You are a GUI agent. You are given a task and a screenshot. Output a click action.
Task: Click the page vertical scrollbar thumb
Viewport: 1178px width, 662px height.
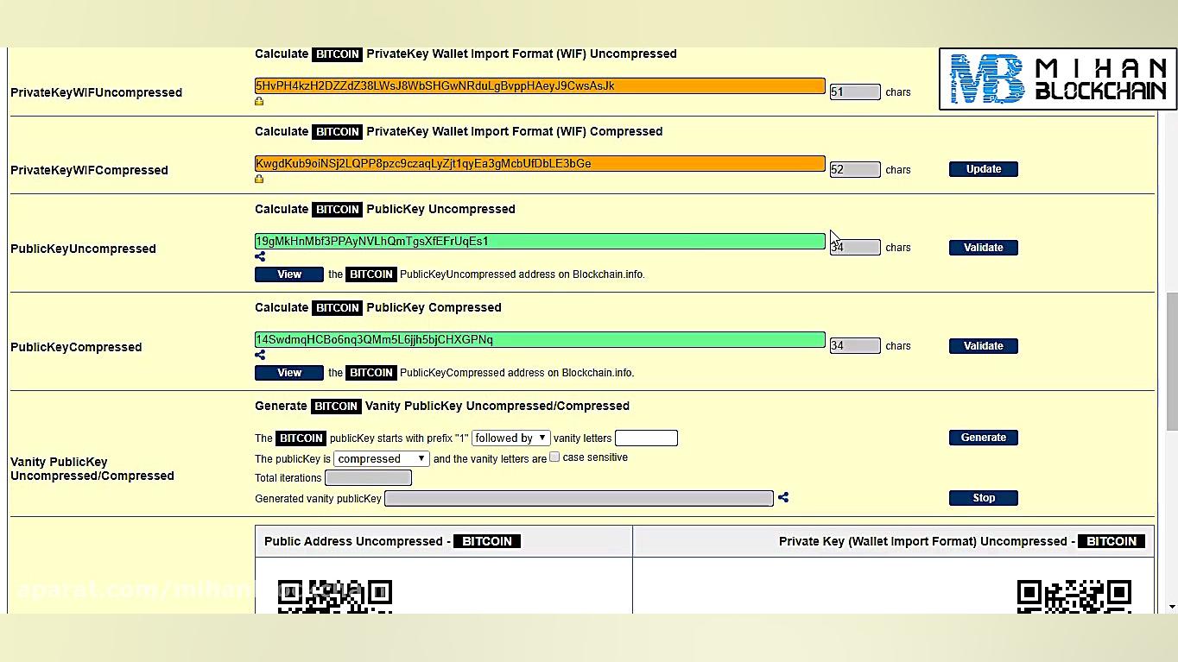tap(1171, 362)
